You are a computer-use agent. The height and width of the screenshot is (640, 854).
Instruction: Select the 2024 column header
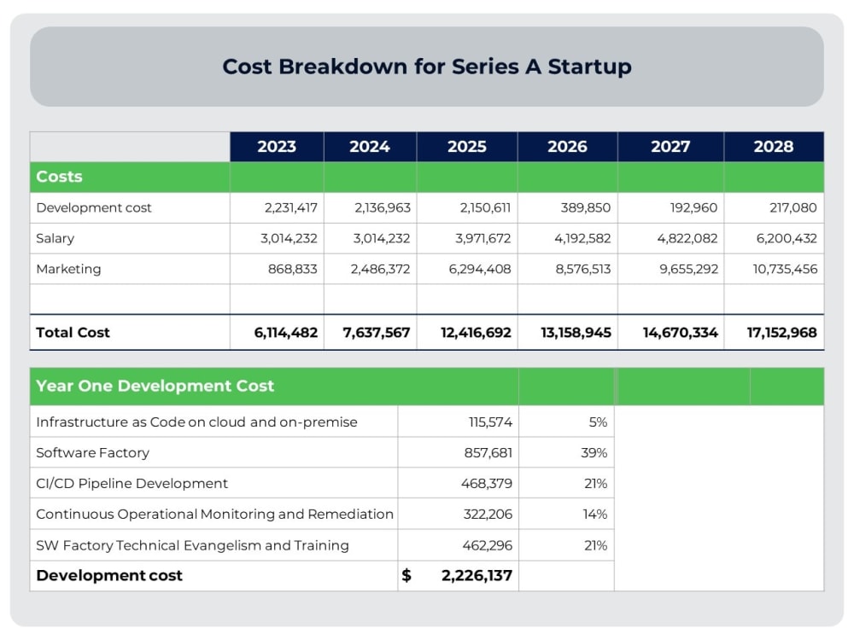pos(369,146)
